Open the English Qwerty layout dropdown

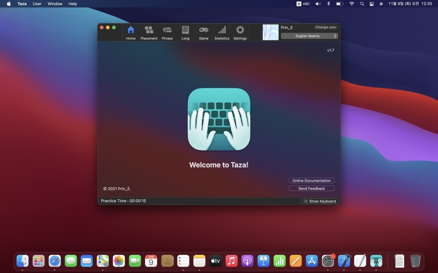[309, 36]
